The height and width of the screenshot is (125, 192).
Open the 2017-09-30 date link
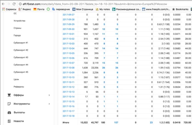(x=69, y=29)
